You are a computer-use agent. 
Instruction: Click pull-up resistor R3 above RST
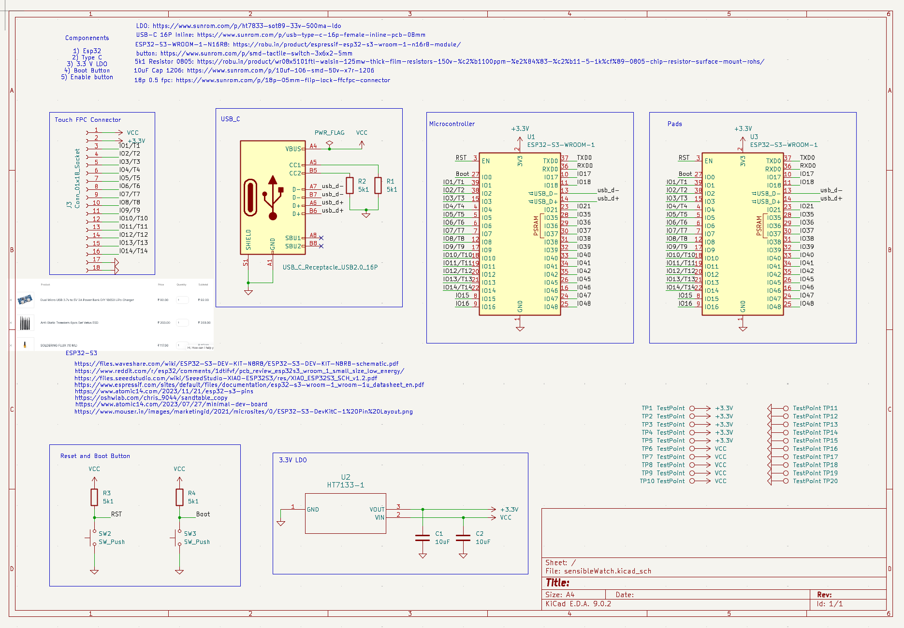(x=94, y=497)
